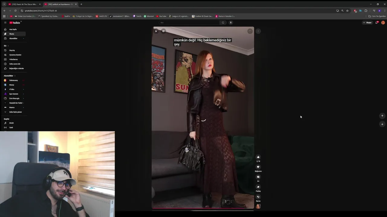Open the Short's comments panel
Screen dimensions: 387x217
pyautogui.click(x=258, y=177)
